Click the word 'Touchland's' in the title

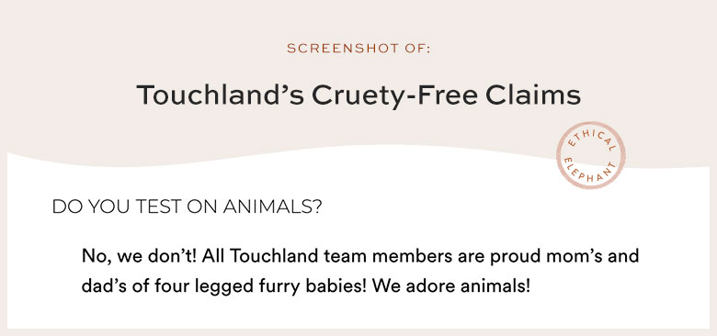pos(221,95)
